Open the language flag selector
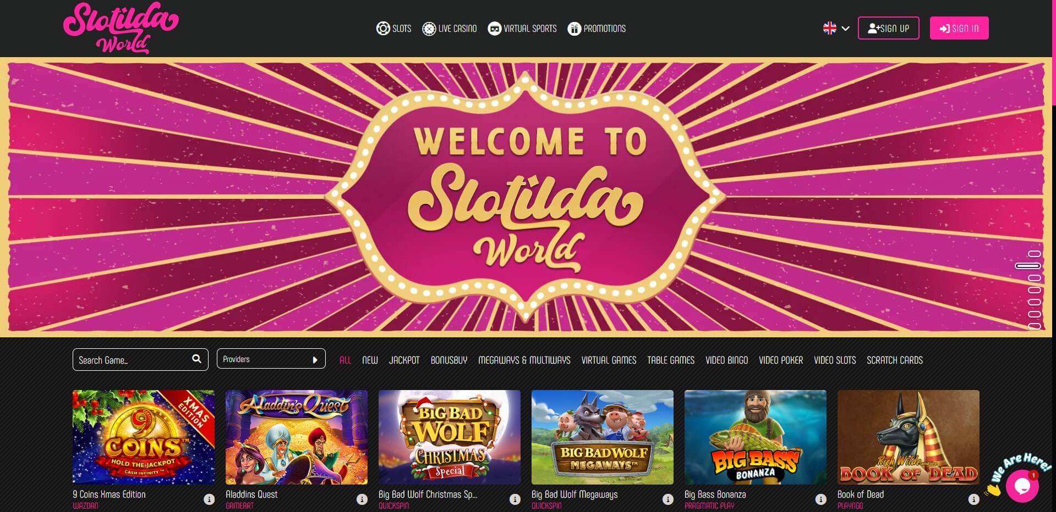The height and width of the screenshot is (512, 1056). (836, 28)
